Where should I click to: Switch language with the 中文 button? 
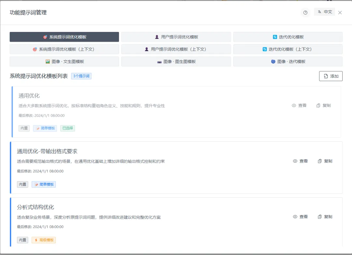324,12
